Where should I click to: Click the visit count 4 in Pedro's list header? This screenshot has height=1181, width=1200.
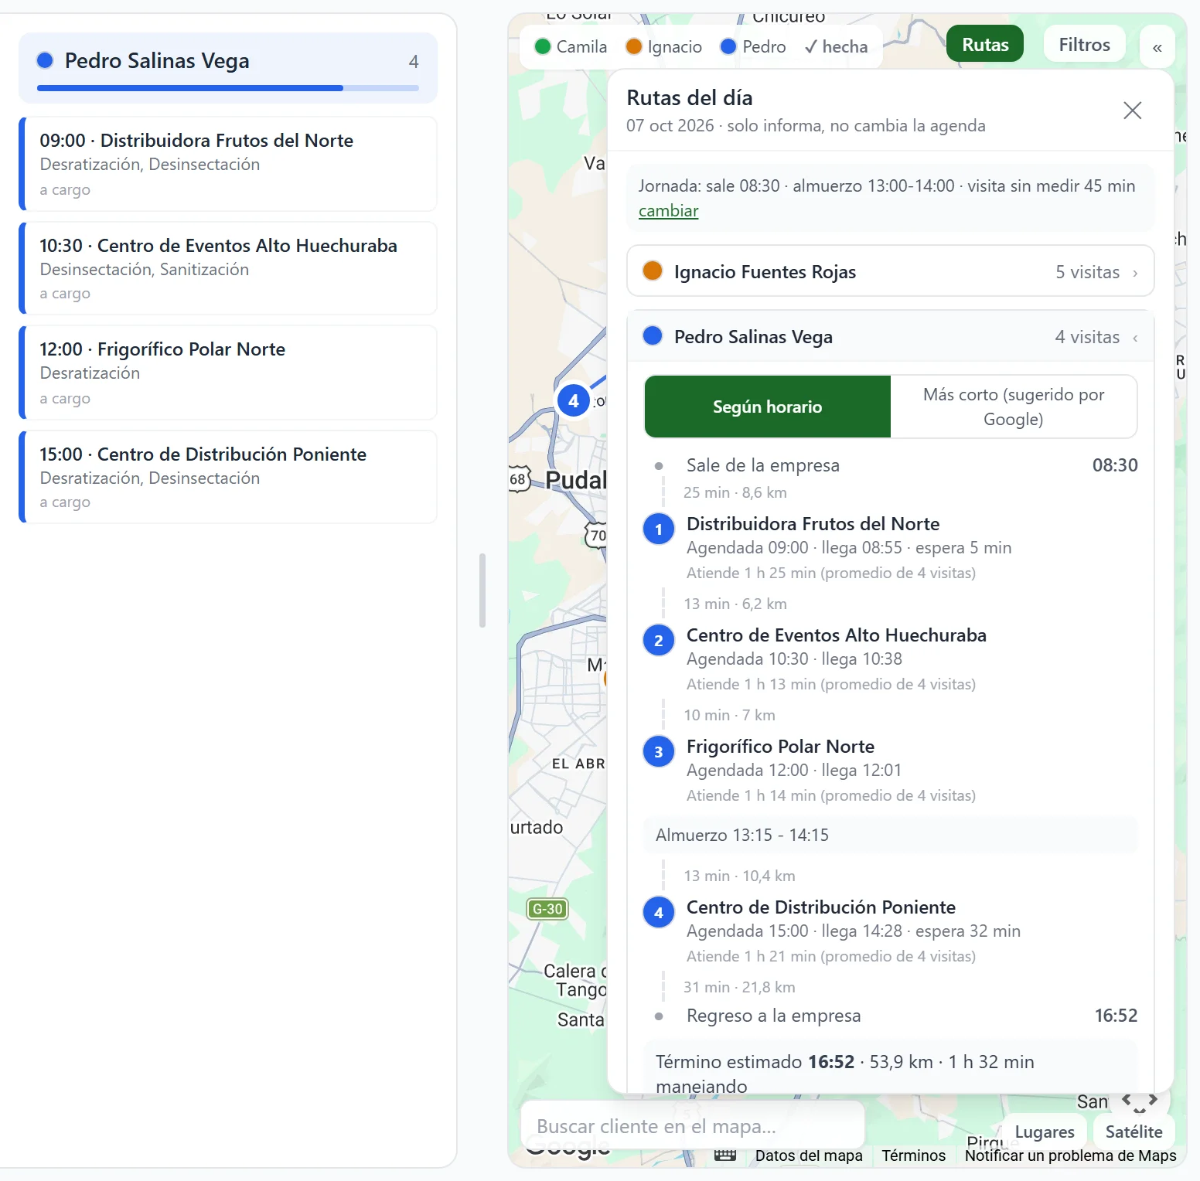coord(414,61)
